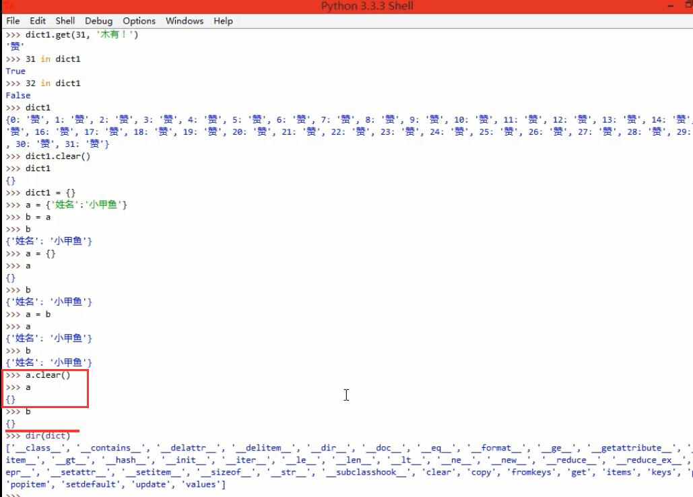Open the Help menu
Image resolution: width=693 pixels, height=497 pixels.
(x=223, y=21)
